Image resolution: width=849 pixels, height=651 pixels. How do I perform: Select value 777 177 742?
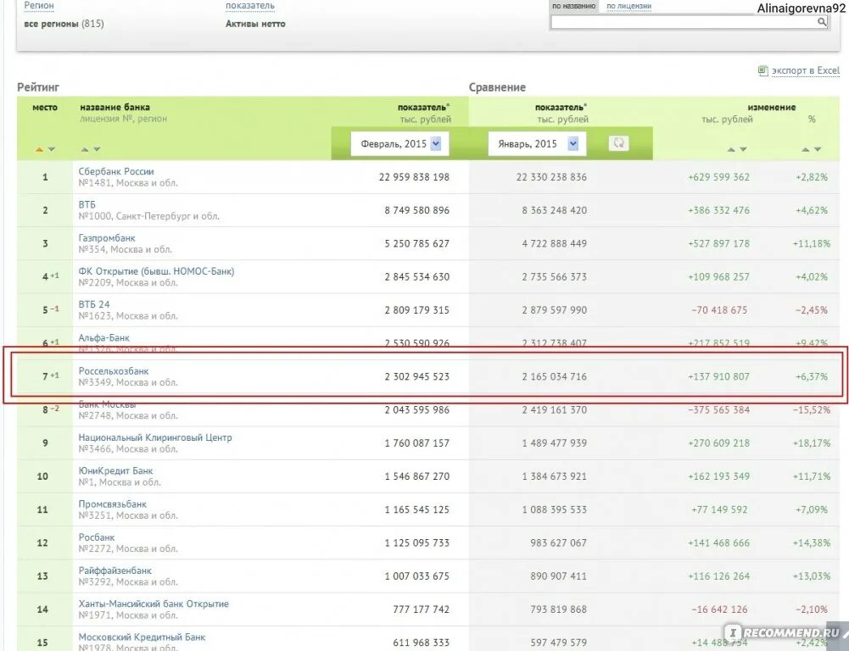422,609
